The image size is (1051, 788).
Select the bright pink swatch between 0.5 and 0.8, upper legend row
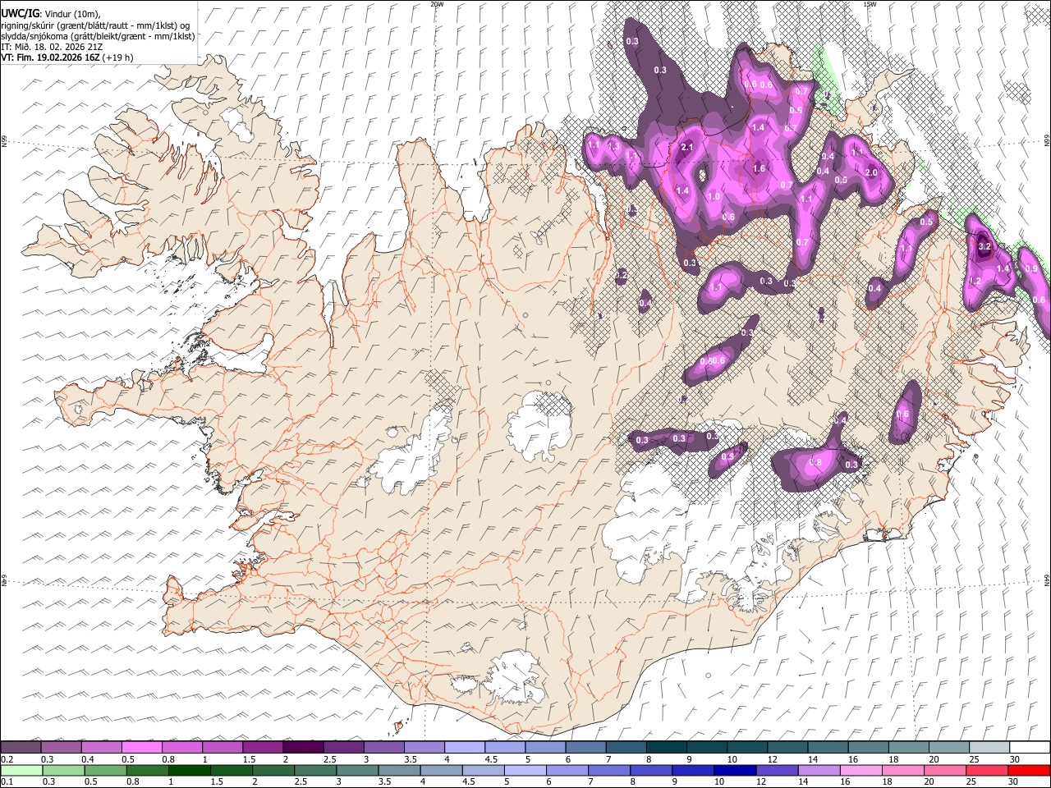click(x=141, y=748)
